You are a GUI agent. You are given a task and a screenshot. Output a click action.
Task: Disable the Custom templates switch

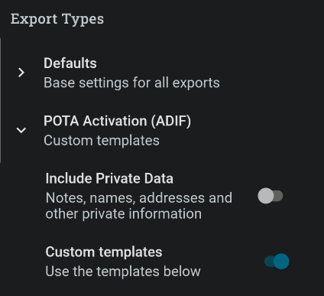click(x=277, y=262)
